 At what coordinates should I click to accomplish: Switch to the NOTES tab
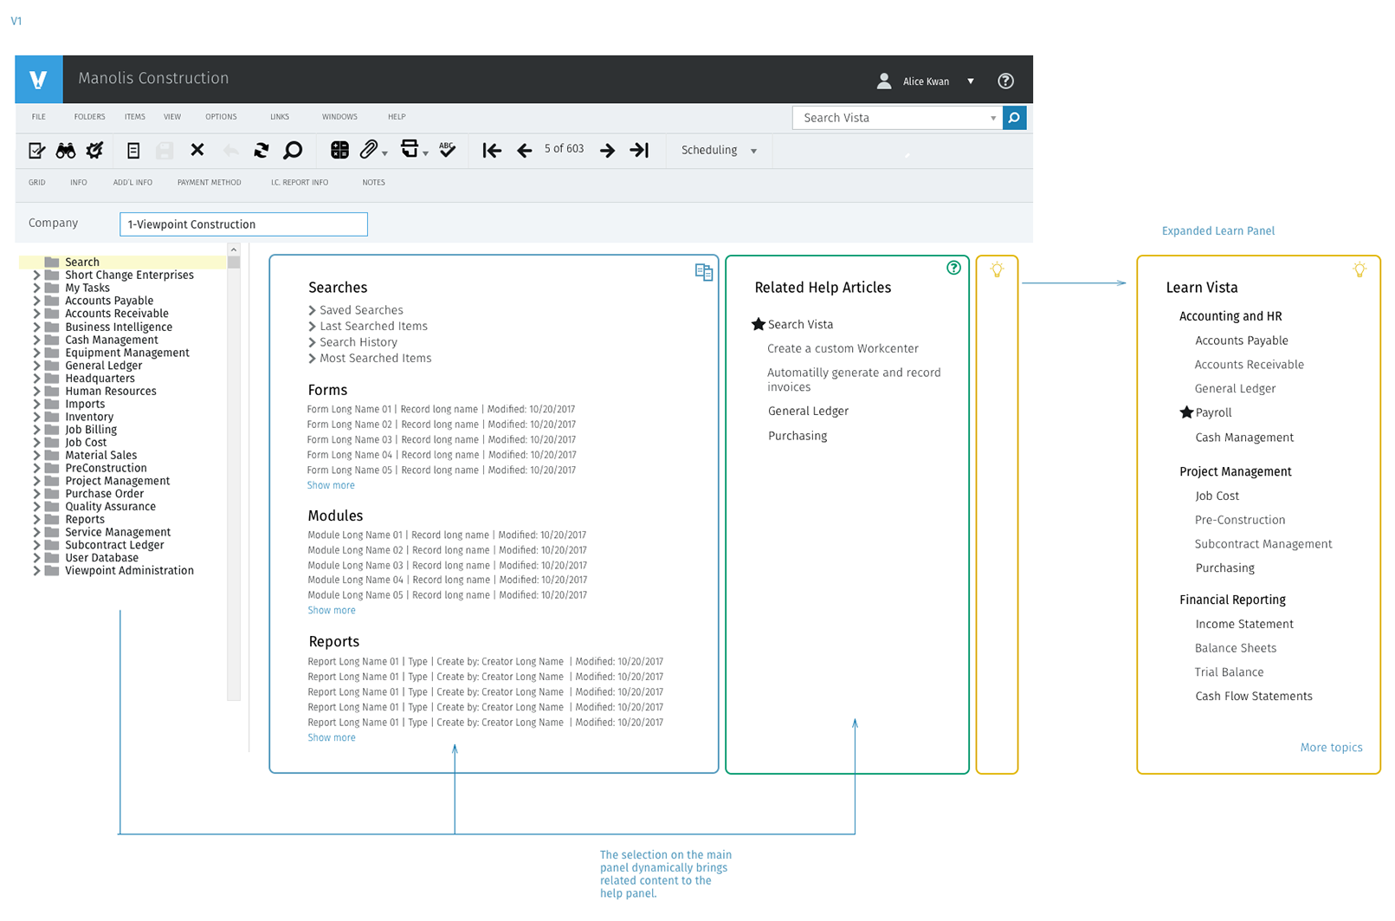pyautogui.click(x=373, y=183)
